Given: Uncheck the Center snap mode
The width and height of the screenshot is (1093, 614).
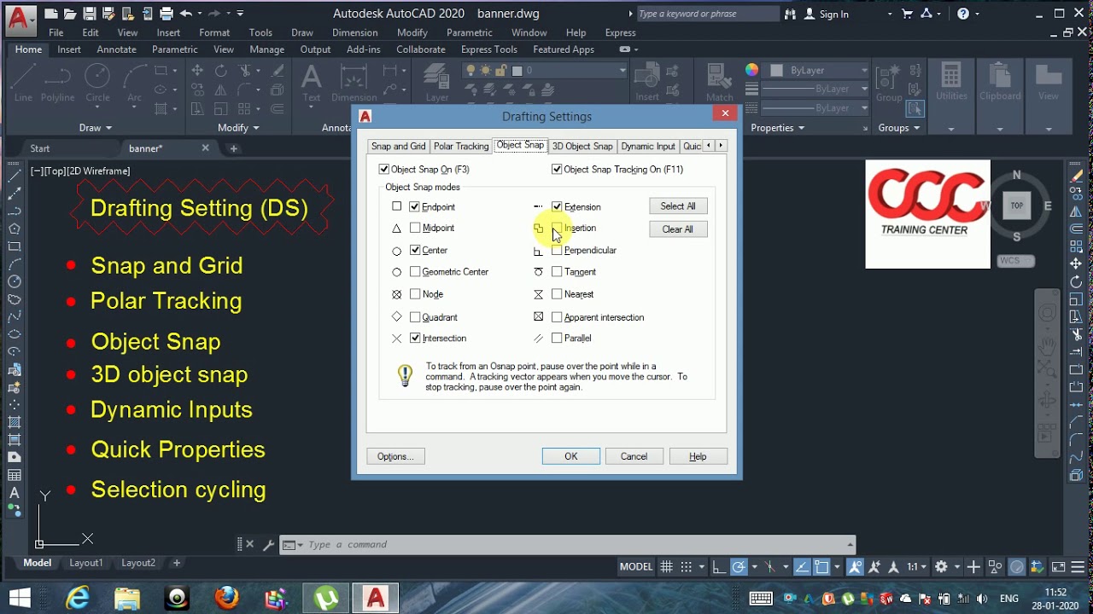Looking at the screenshot, I should coord(415,250).
